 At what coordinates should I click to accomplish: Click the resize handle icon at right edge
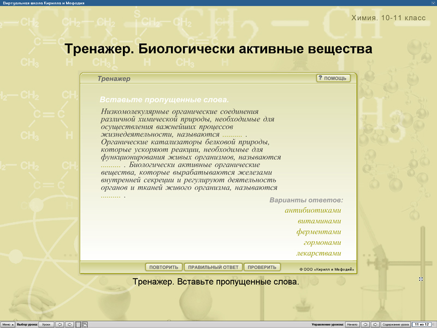click(421, 279)
